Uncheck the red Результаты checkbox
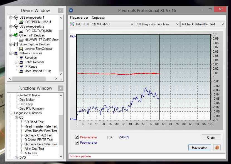The width and height of the screenshot is (231, 164). [77, 137]
